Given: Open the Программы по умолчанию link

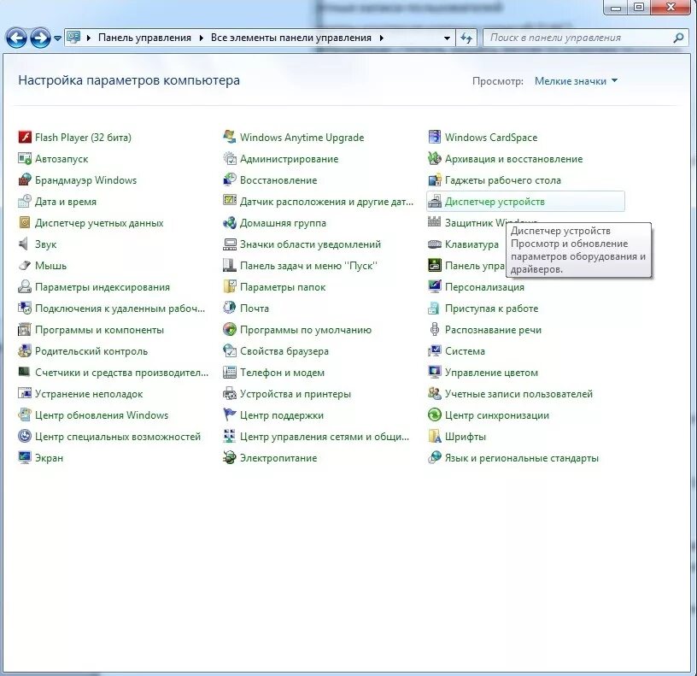Looking at the screenshot, I should (x=306, y=330).
